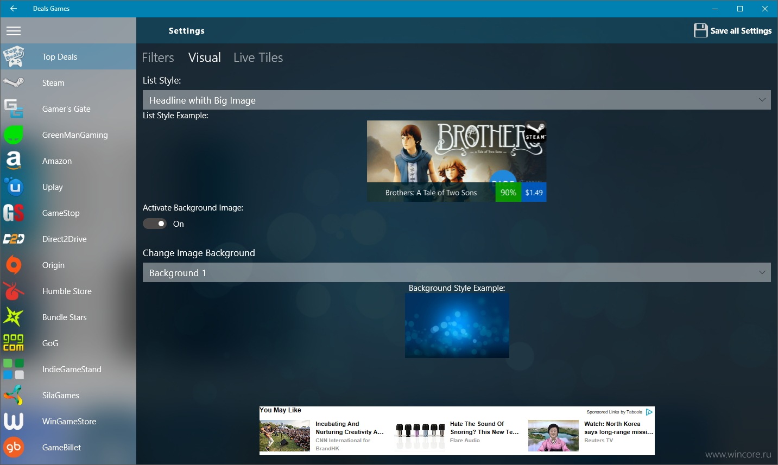Screen dimensions: 778x465
Task: Open Direct2Drive store label
Action: (65, 239)
